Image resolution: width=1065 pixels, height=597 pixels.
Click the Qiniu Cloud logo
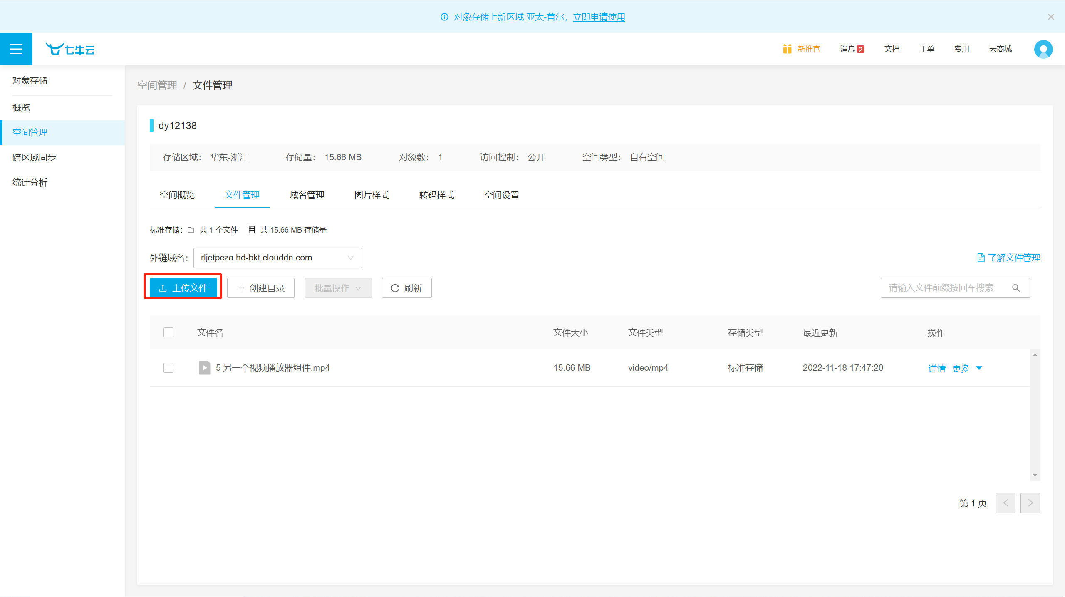coord(70,49)
